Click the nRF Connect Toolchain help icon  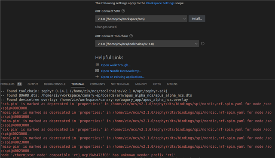click(131, 36)
